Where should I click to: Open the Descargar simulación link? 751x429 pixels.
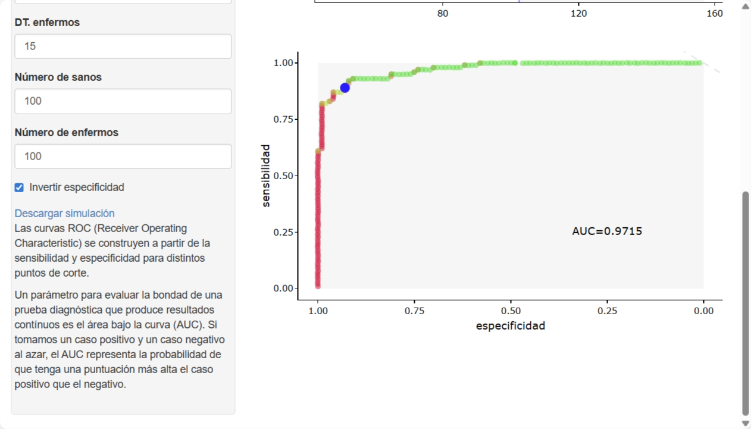click(64, 213)
